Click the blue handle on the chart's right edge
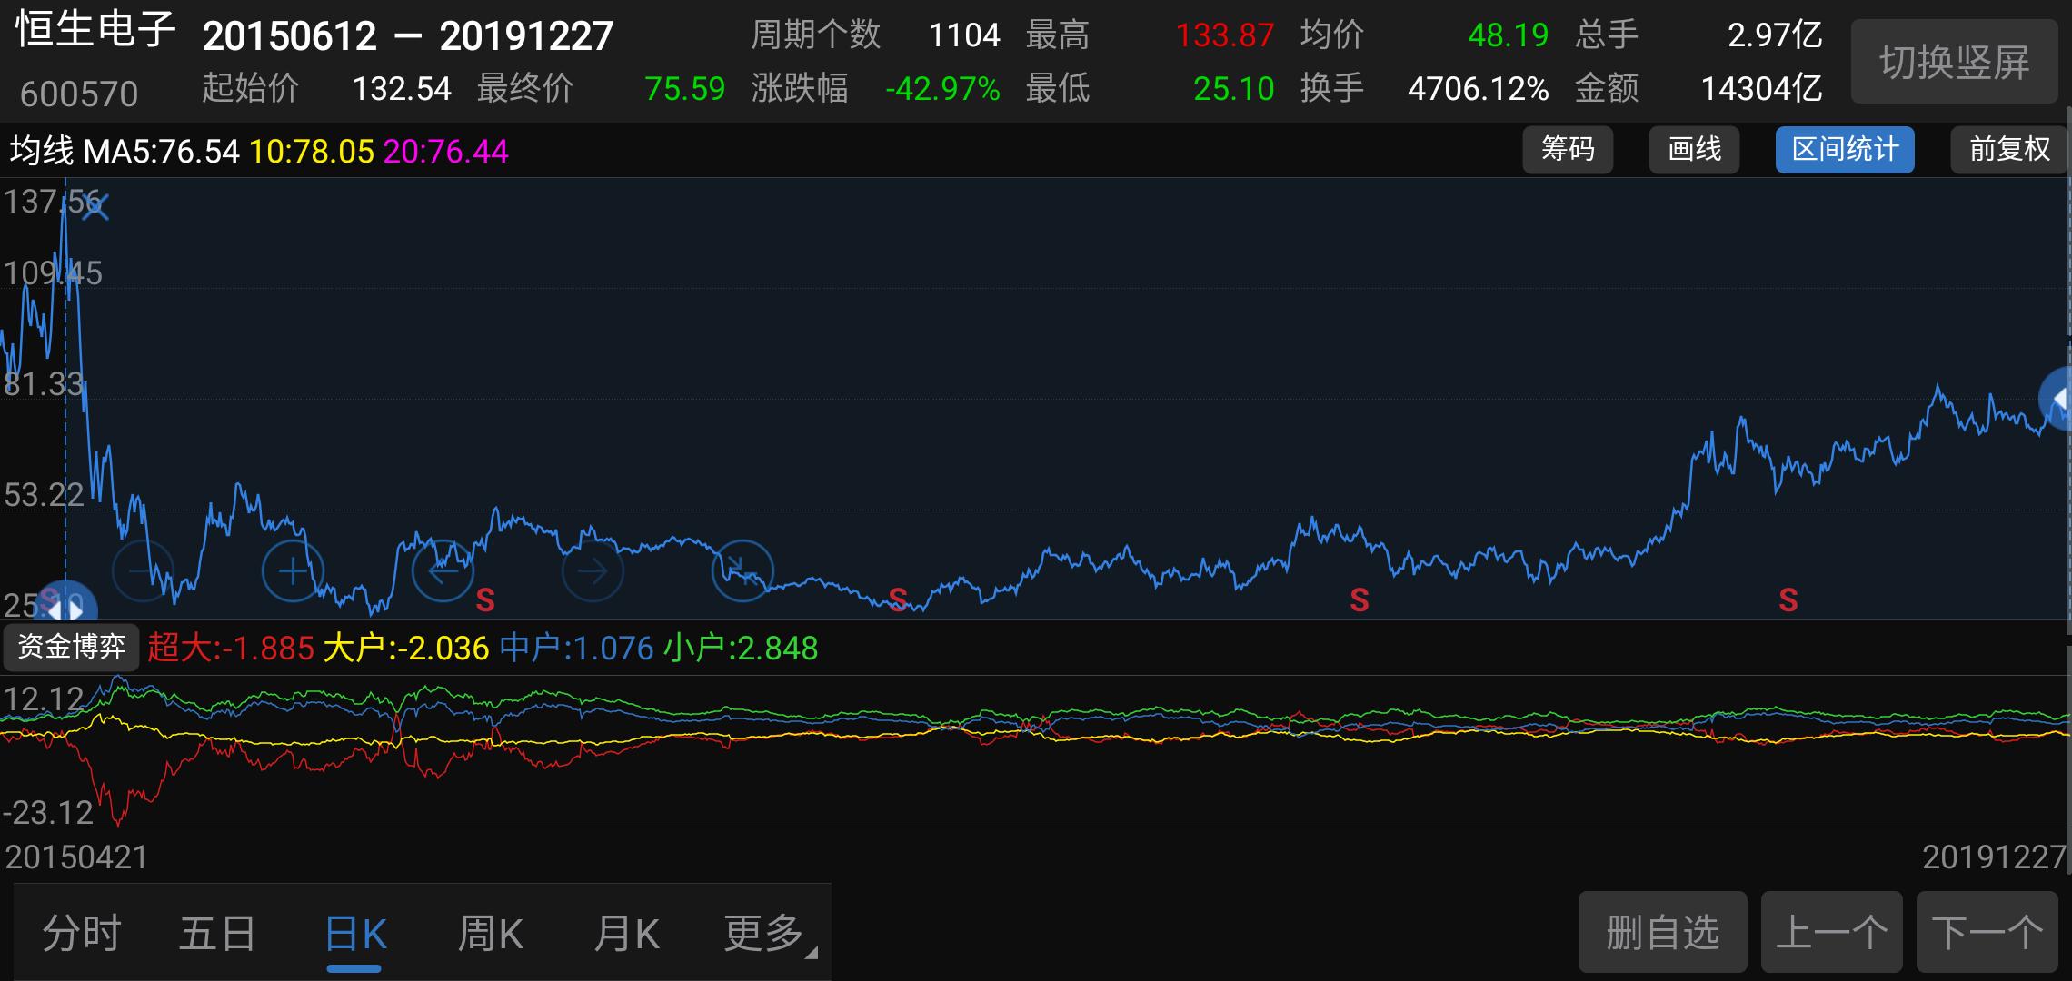Screen dimensions: 2072x981 (x=2059, y=398)
